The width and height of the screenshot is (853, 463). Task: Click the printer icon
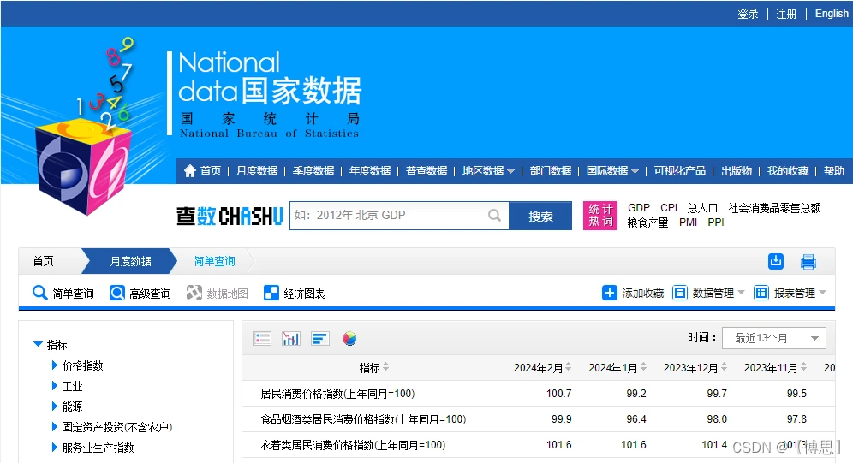click(808, 261)
